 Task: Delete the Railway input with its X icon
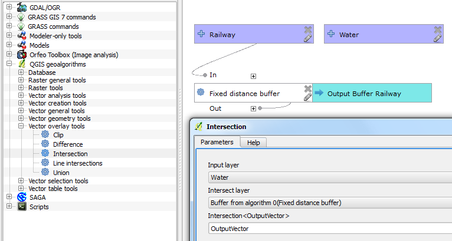(x=308, y=29)
